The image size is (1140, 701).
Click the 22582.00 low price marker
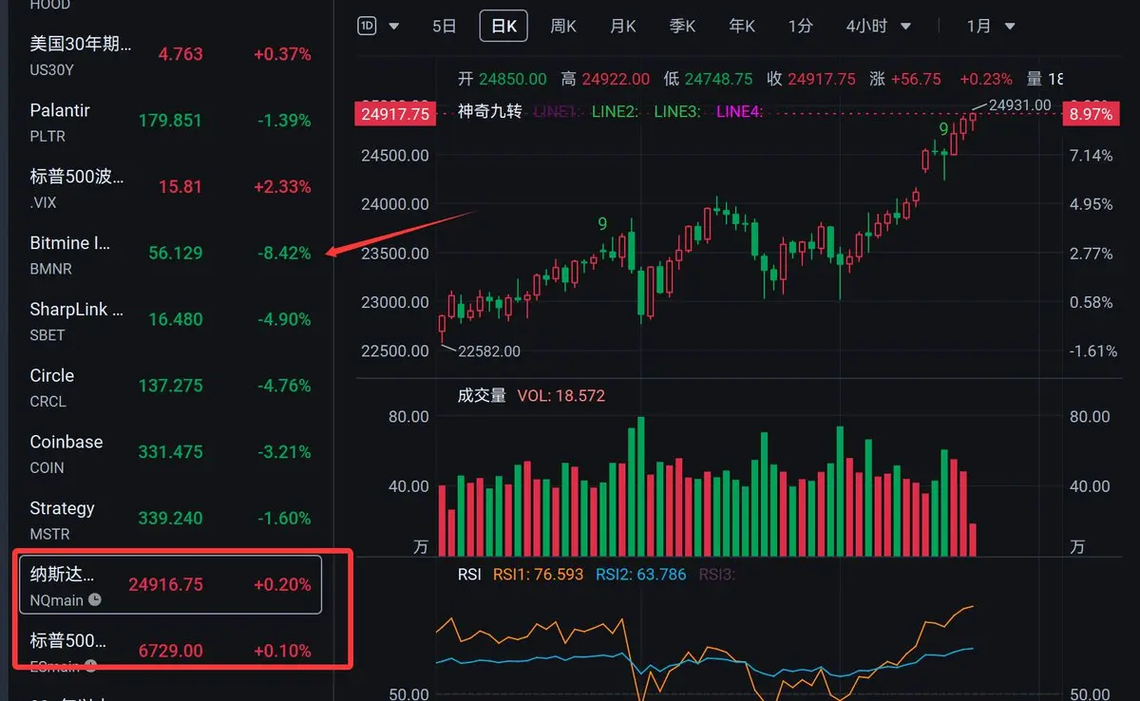[x=489, y=351]
